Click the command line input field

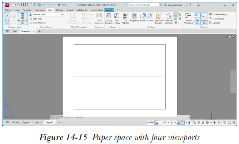[126, 117]
